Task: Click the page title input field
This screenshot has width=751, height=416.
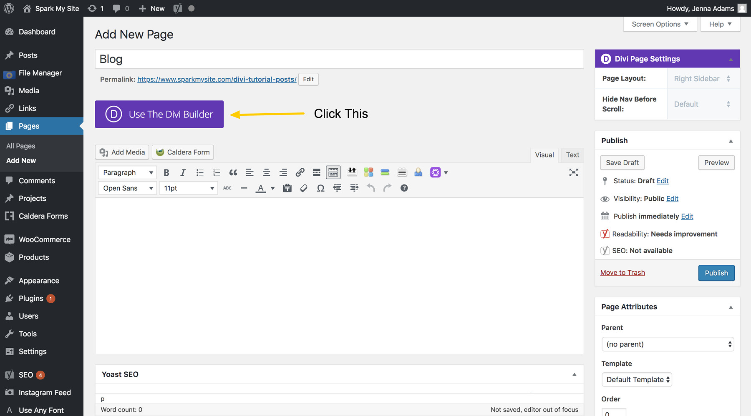Action: click(x=339, y=59)
